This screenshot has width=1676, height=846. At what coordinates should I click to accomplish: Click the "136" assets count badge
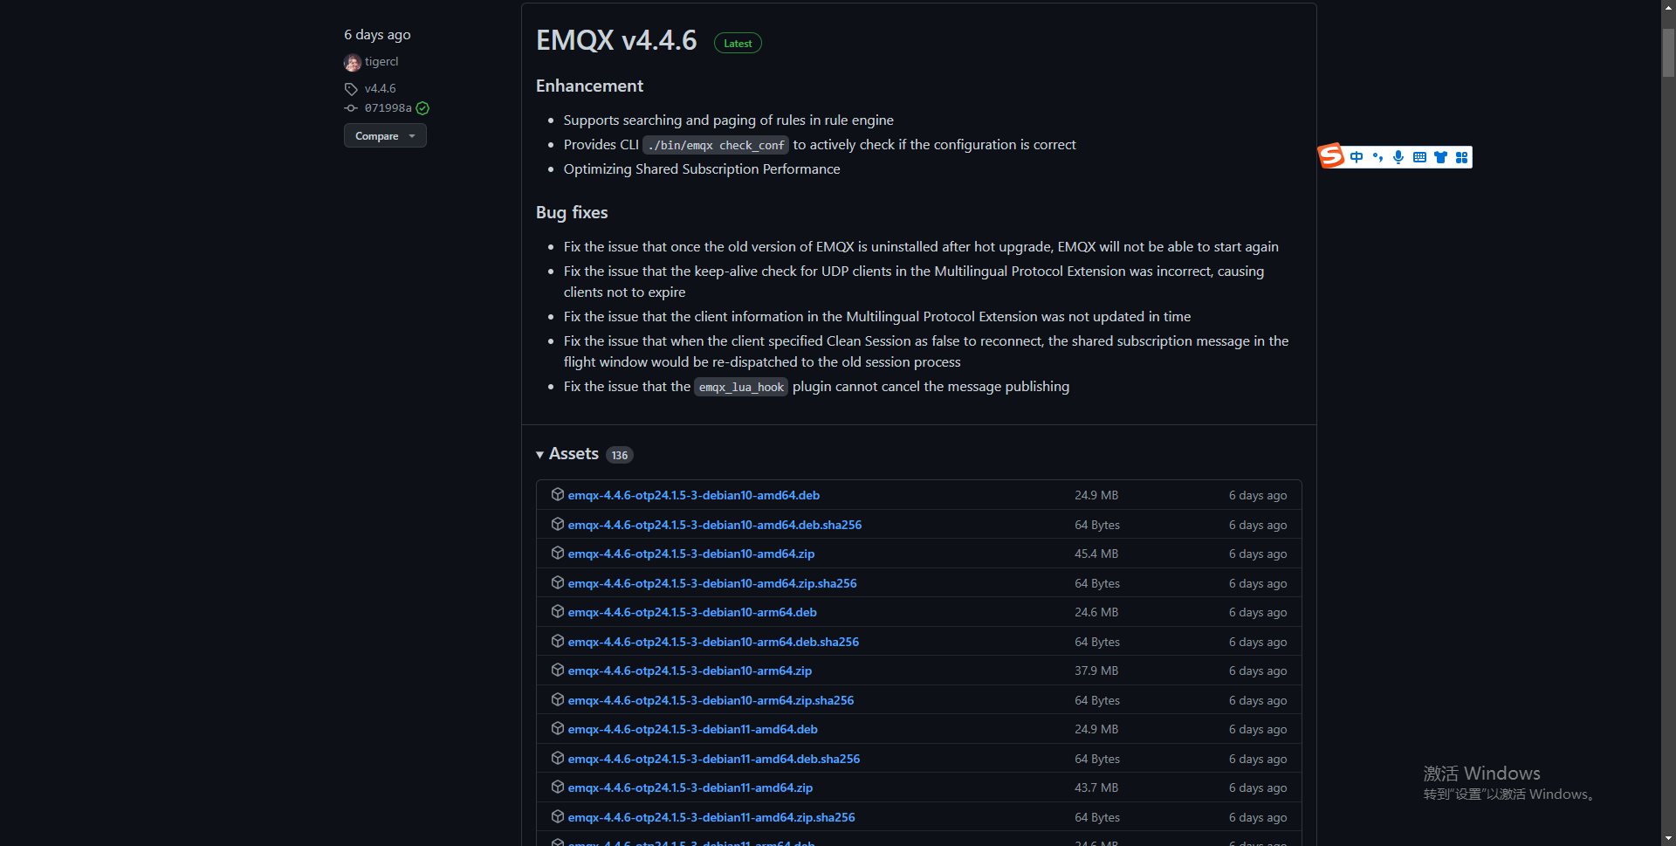pyautogui.click(x=620, y=455)
